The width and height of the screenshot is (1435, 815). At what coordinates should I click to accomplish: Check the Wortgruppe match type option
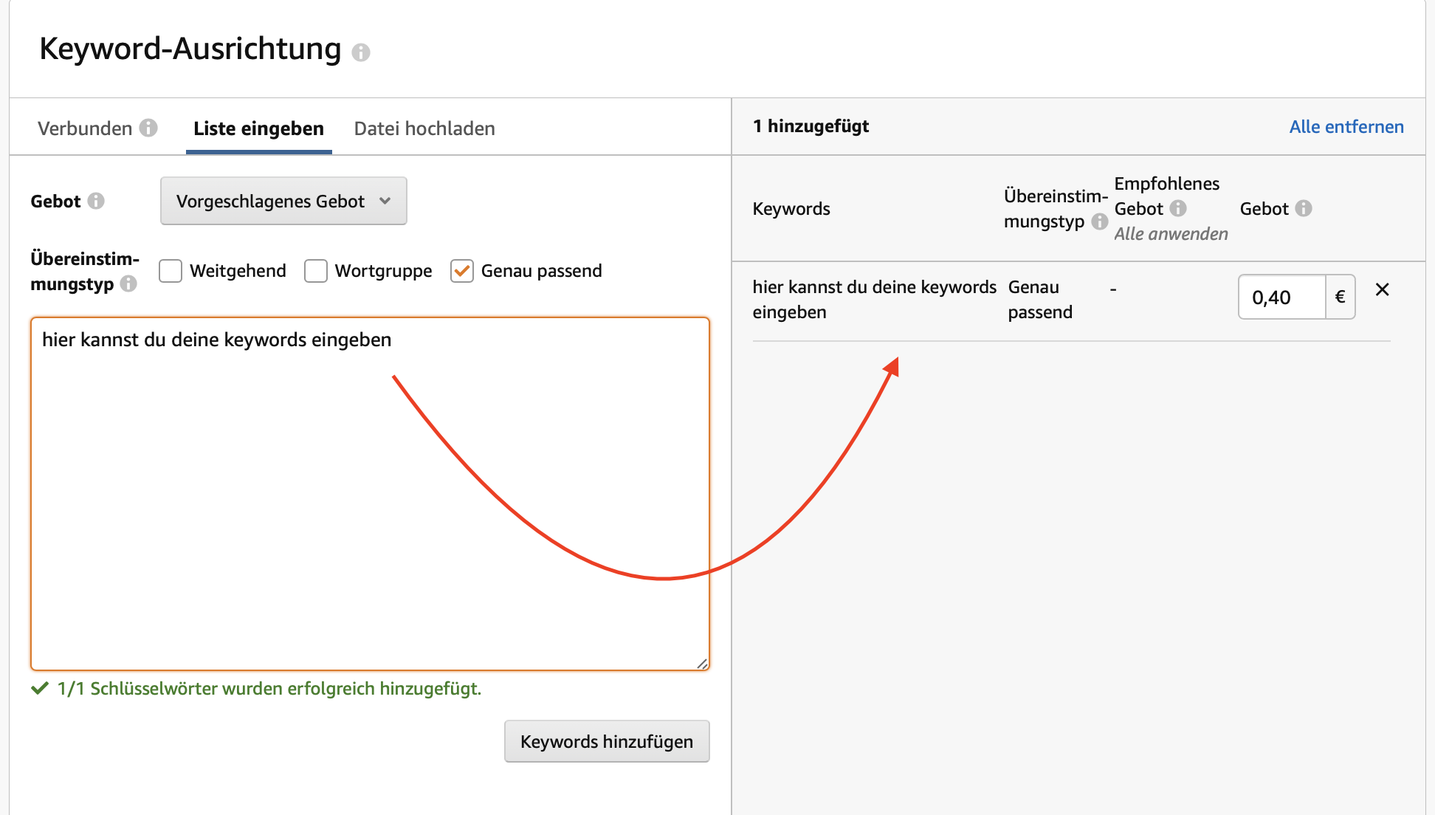point(315,271)
